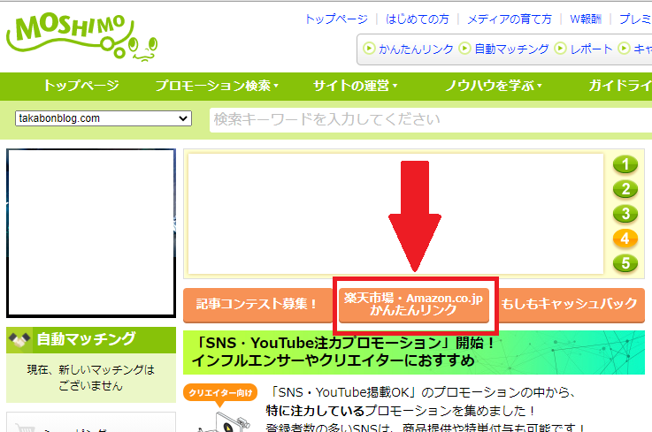Click the arrow icon beside the 自動マッチング shortcut
This screenshot has width=652, height=432.
pos(464,49)
